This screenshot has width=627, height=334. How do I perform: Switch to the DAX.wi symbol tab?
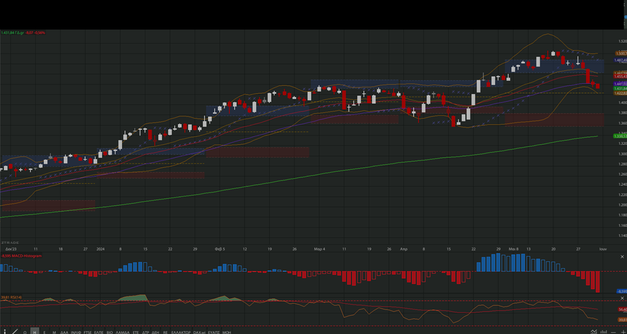[199, 332]
